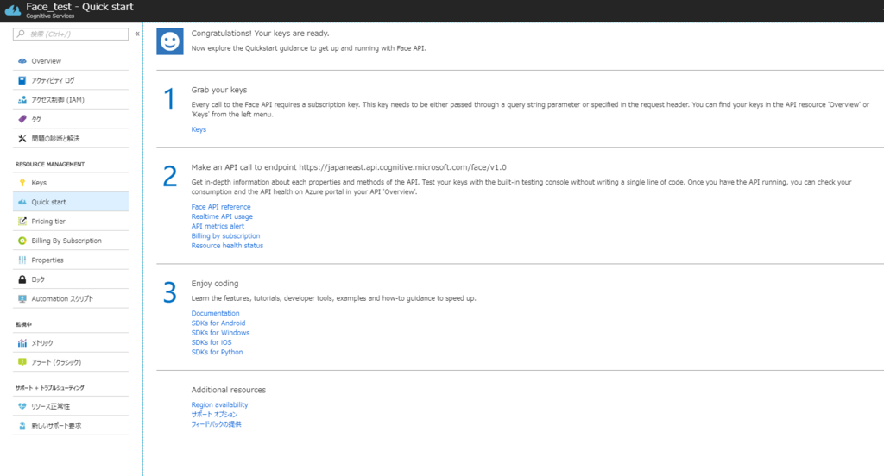Collapse the sidebar with double-chevron button
Screen dimensions: 884x476
pos(137,34)
